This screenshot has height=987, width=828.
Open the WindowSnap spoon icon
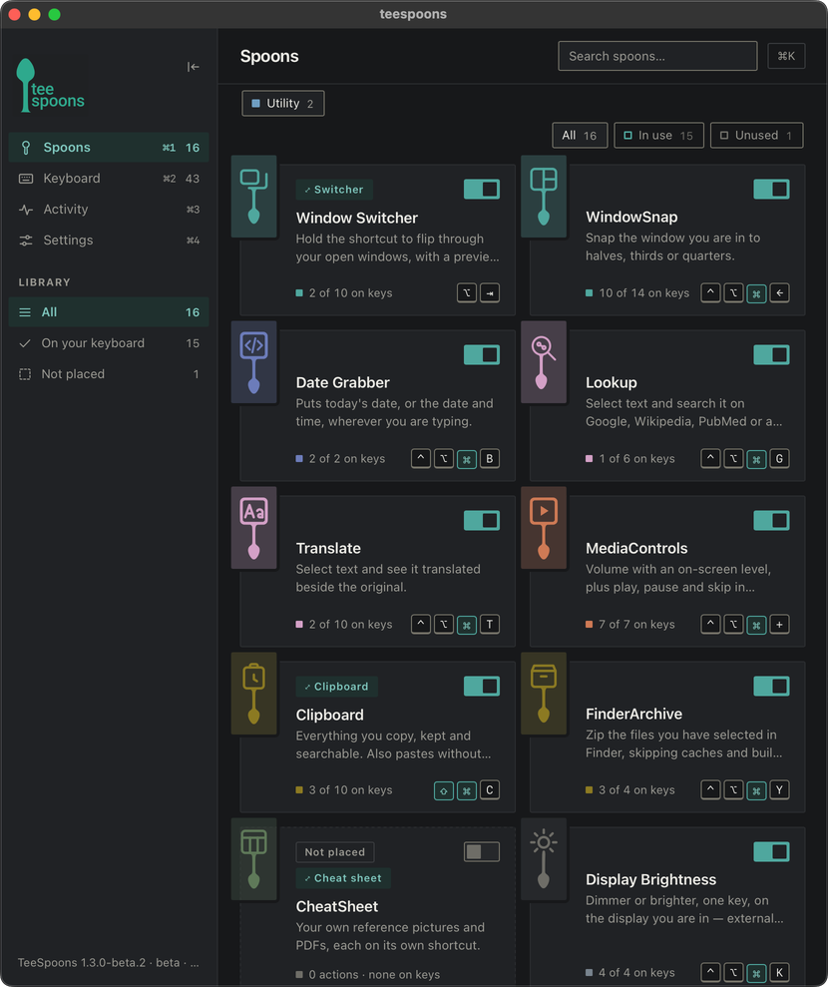tap(544, 197)
